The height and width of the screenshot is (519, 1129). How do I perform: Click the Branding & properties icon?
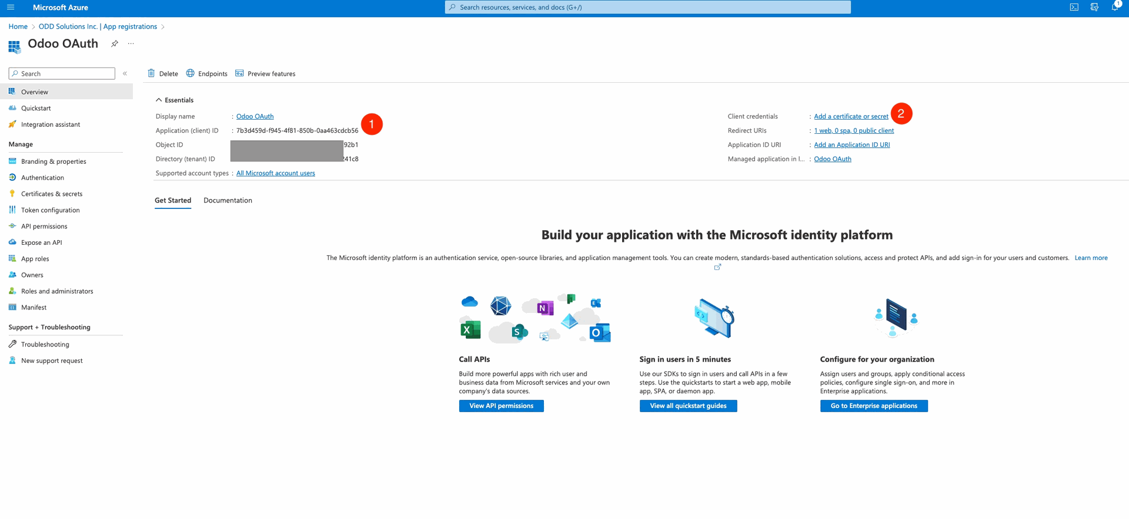(12, 161)
